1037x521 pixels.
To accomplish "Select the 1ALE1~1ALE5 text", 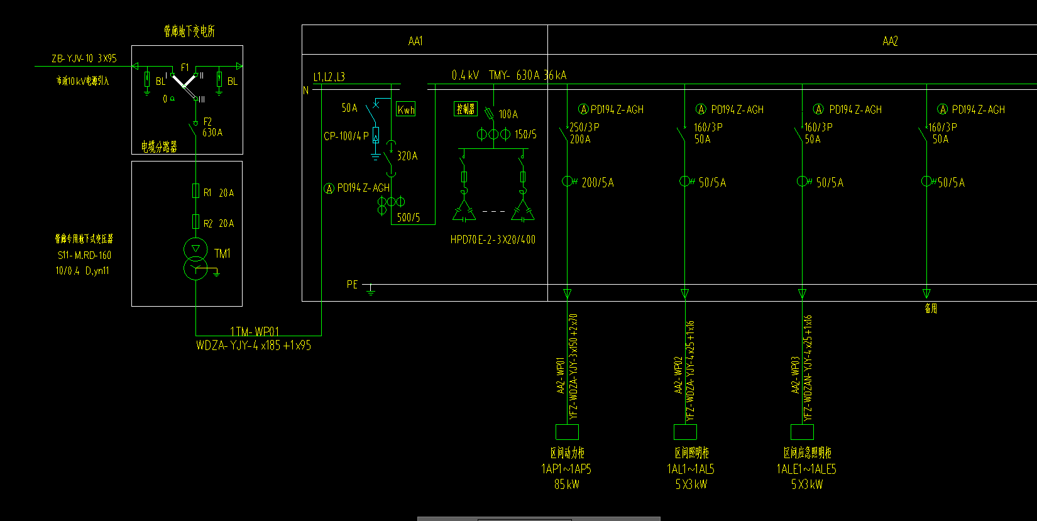I will [x=806, y=469].
